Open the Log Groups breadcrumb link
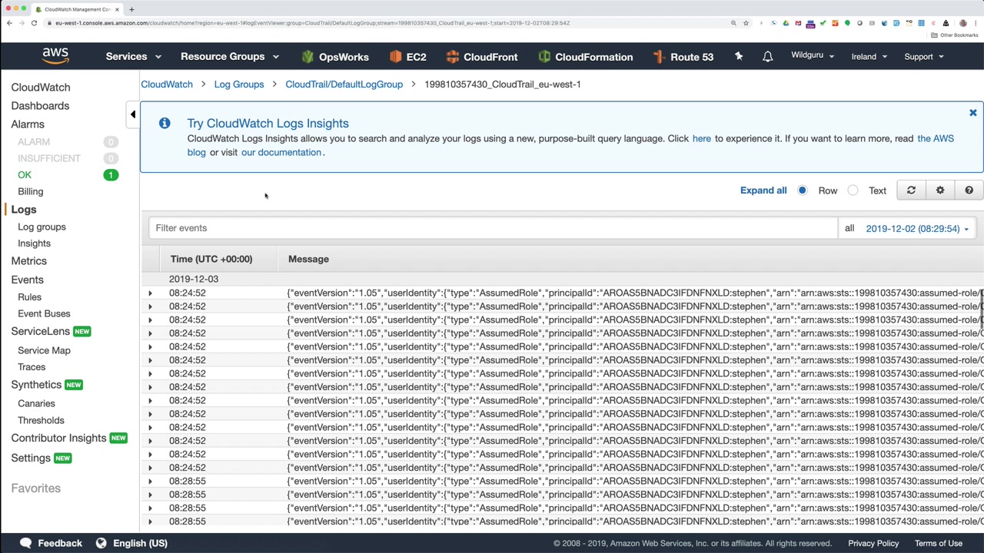 [239, 84]
